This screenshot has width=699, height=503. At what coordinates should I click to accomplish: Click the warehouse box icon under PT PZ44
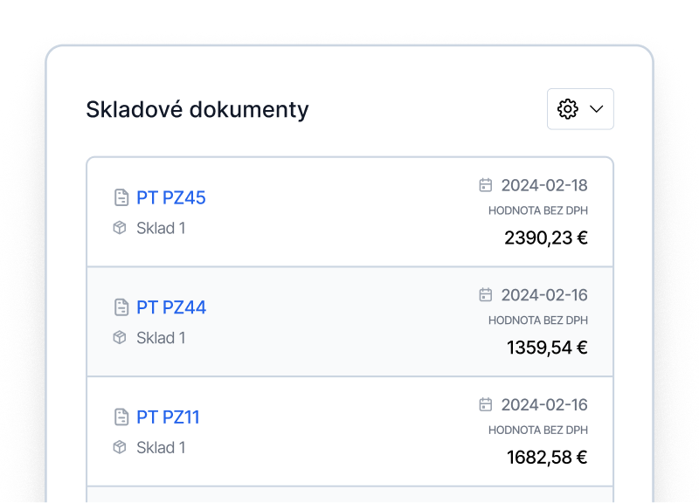point(120,337)
